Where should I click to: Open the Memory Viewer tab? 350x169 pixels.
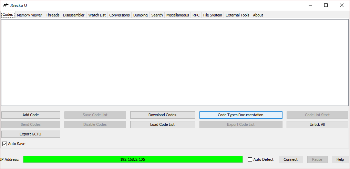coord(30,15)
